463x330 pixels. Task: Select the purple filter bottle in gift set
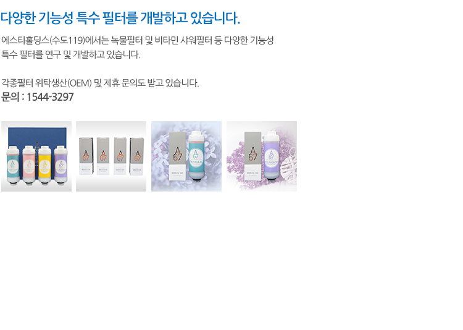click(60, 165)
